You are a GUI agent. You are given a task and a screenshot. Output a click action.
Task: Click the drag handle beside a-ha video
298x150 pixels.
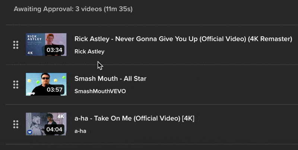tap(16, 124)
